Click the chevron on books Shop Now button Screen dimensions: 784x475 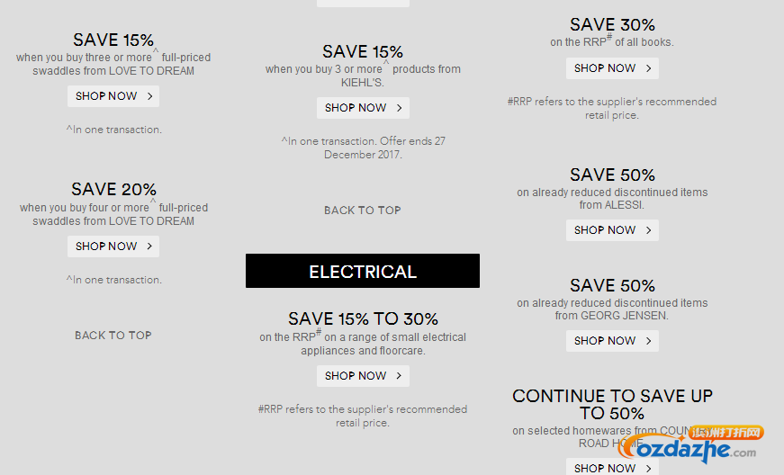648,68
